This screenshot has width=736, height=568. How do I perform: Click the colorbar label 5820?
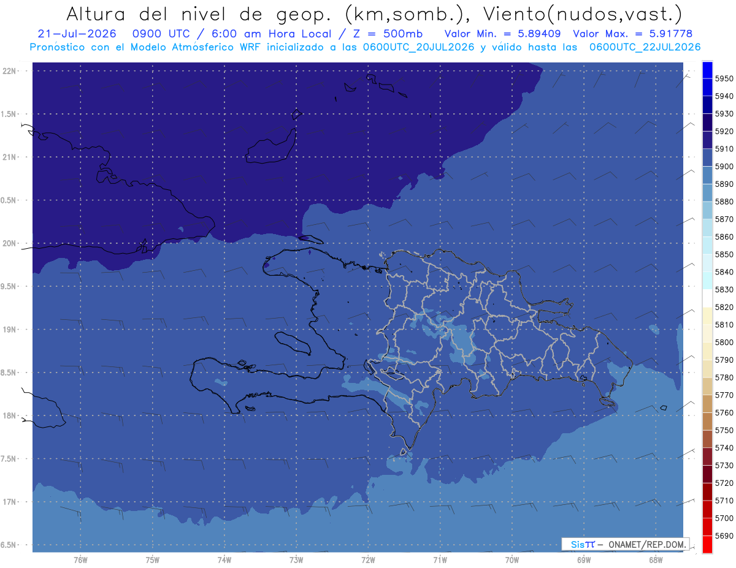coord(724,307)
